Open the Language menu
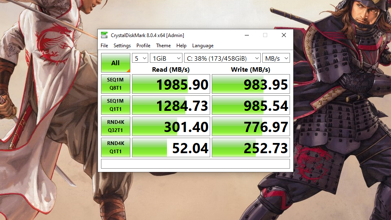The image size is (391, 220). click(x=203, y=46)
